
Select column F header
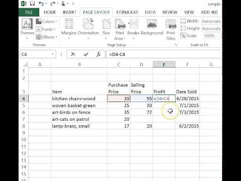(187, 64)
